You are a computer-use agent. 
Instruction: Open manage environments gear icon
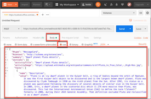click(x=147, y=13)
